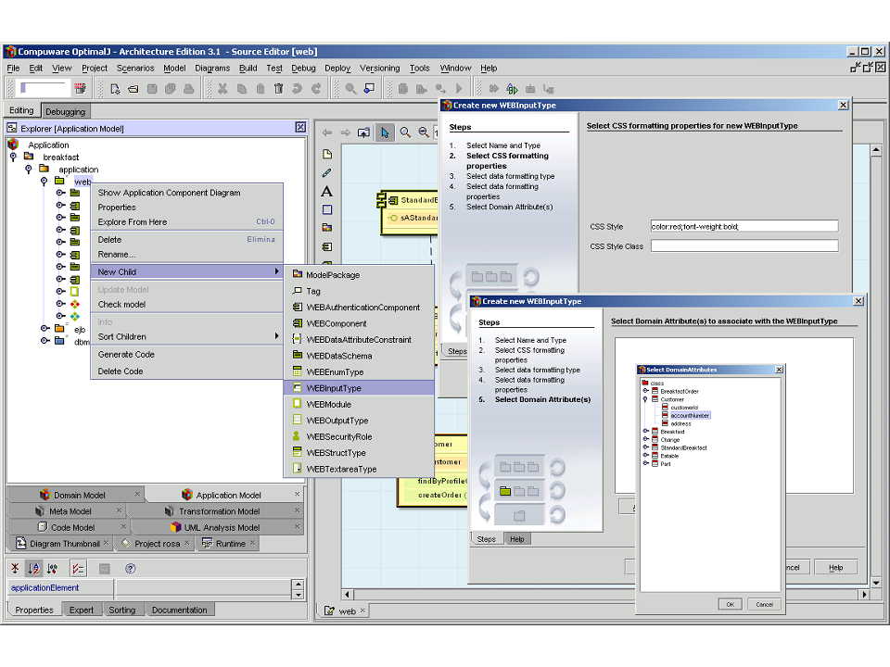Expand the ejb folder node in Explorer
The height and width of the screenshot is (667, 890).
[x=44, y=328]
